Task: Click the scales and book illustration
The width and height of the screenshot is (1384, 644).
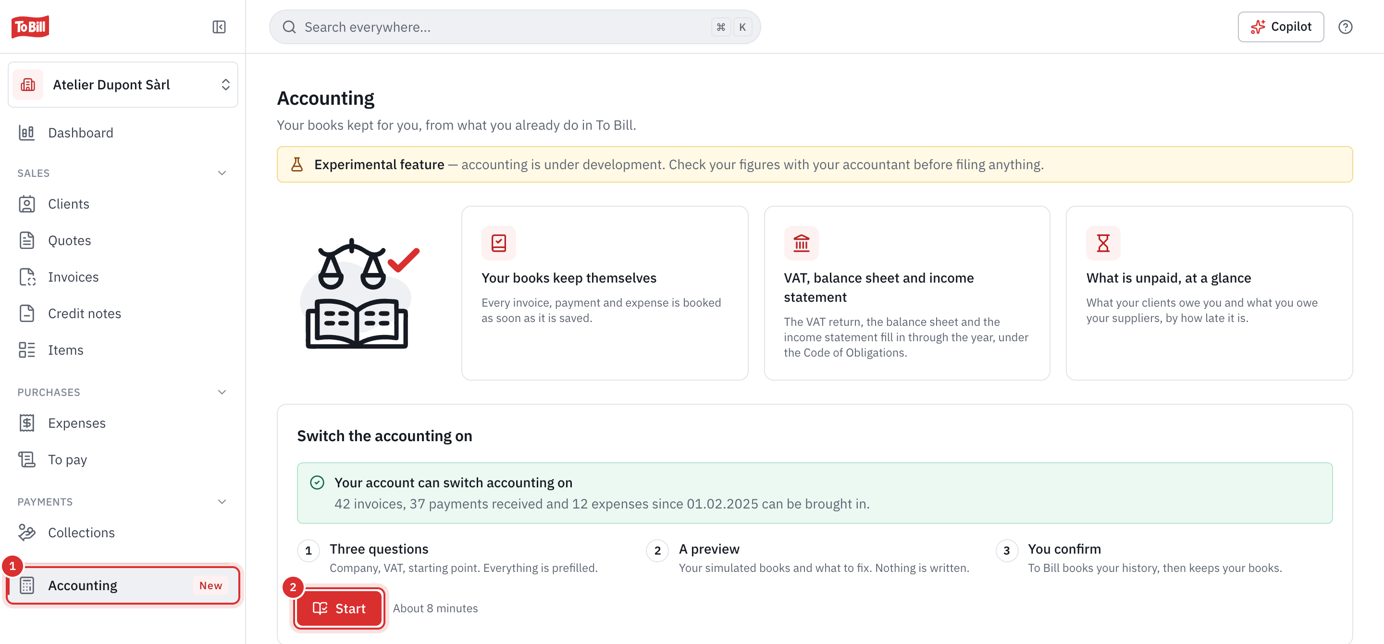Action: point(359,293)
